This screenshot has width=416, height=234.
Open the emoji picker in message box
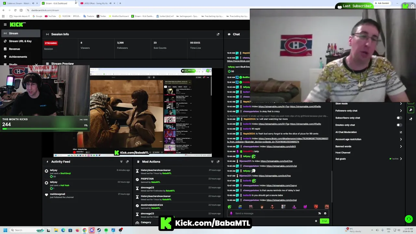pyautogui.click(x=325, y=214)
